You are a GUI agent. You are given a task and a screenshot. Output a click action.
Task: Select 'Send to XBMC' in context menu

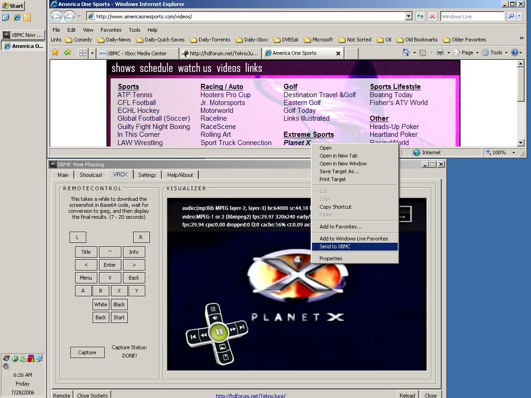(x=335, y=246)
